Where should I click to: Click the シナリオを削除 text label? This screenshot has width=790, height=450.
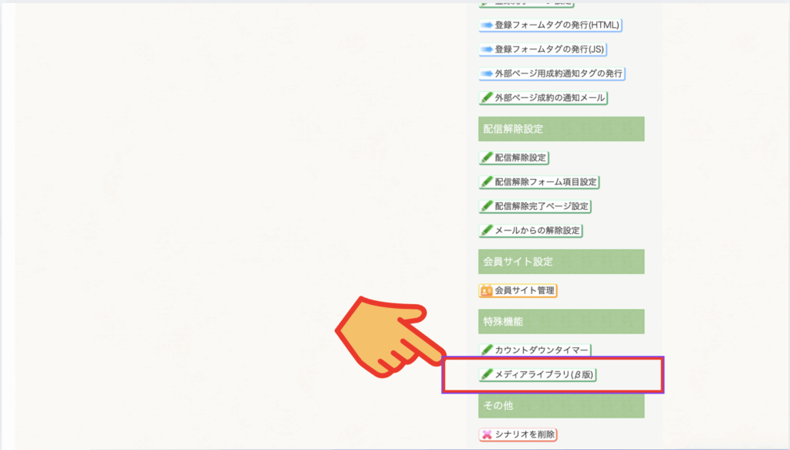524,435
